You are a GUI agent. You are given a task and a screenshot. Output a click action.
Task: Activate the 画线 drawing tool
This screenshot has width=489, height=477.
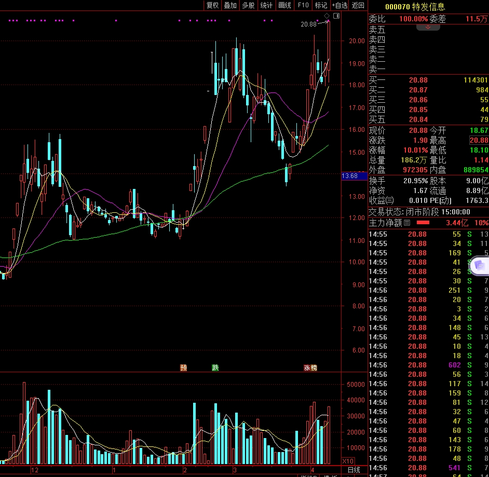(284, 5)
